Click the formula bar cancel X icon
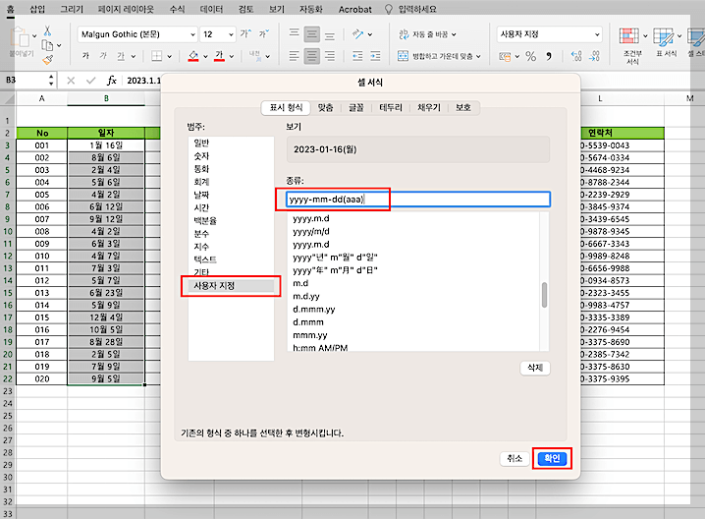Image resolution: width=705 pixels, height=519 pixels. pyautogui.click(x=71, y=81)
